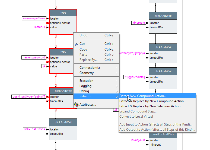Click the Tester01 value box
This screenshot has width=210, height=150.
(39, 27)
